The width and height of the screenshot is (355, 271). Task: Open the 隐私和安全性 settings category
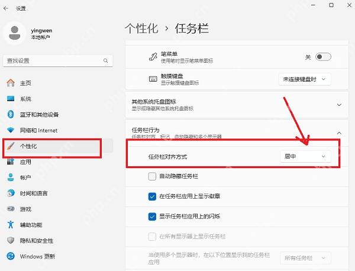[57, 240]
